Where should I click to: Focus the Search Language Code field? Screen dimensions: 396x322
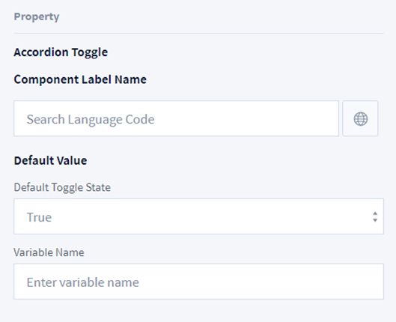click(176, 118)
